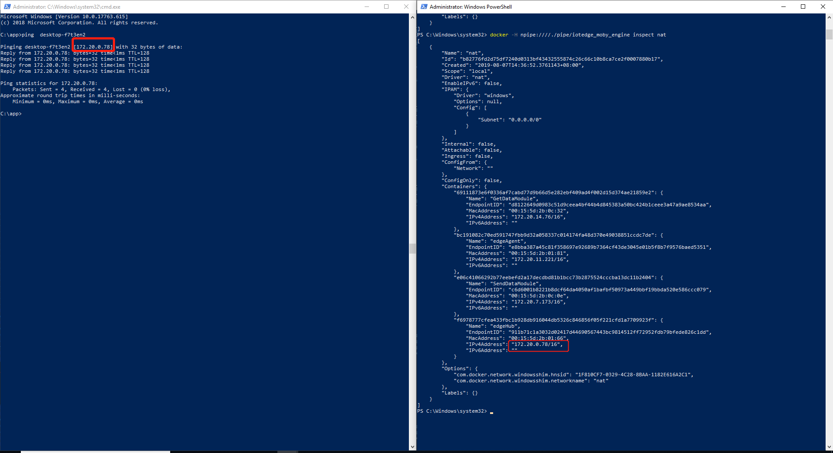Click the PS C:\Windows\system32 prompt line
This screenshot has width=833, height=453.
[x=453, y=411]
